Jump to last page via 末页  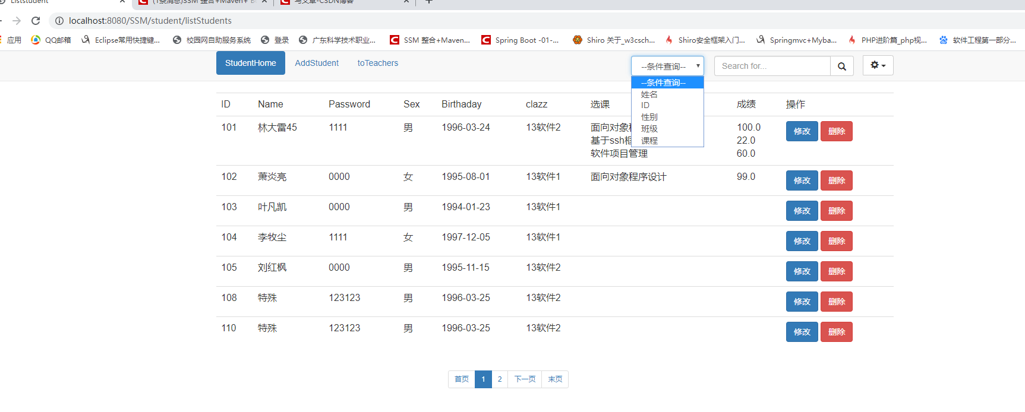tap(555, 379)
